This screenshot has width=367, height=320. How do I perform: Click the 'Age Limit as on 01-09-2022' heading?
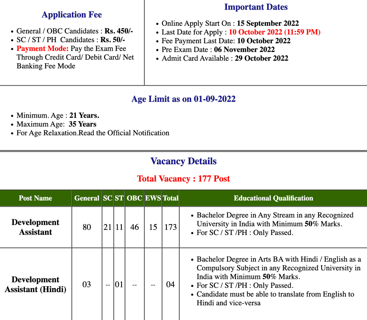(x=183, y=99)
